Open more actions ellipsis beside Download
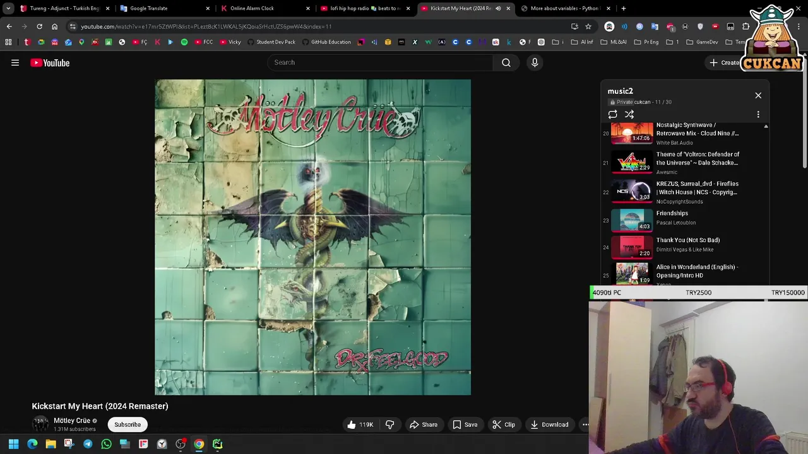Screen dimensions: 808x454 point(585,424)
